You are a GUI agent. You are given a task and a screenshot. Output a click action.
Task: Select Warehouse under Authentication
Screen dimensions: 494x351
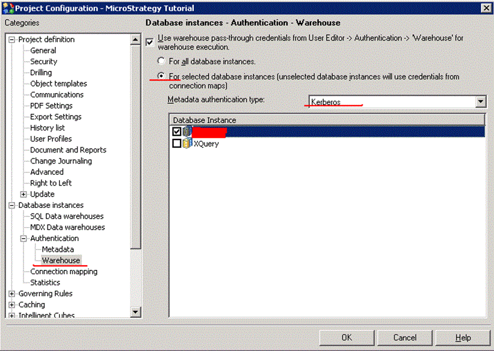coord(61,260)
